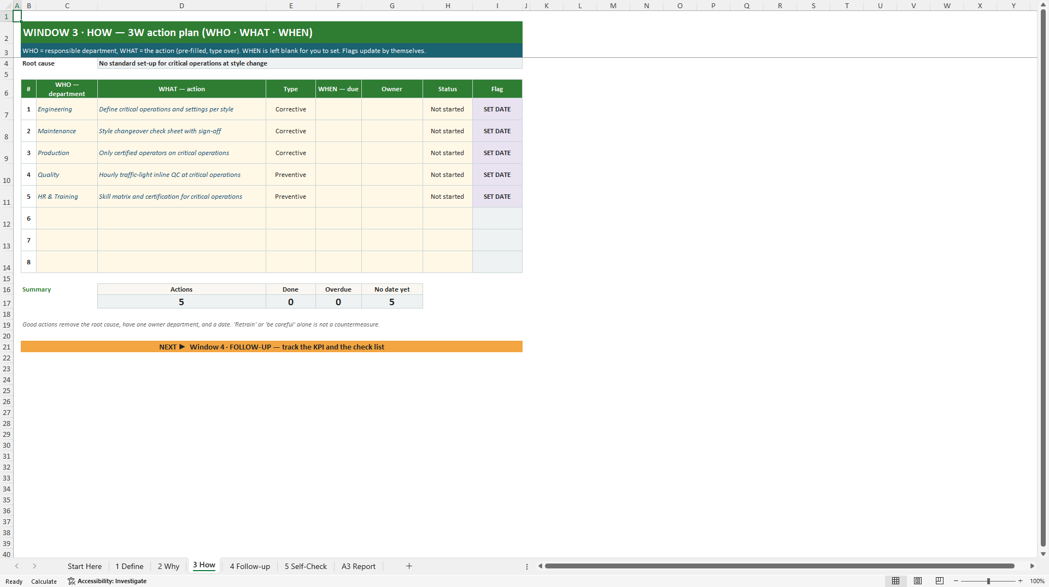Select the SET DATE flag for HR & Training
Screen dimensions: 1049x587
[497, 197]
